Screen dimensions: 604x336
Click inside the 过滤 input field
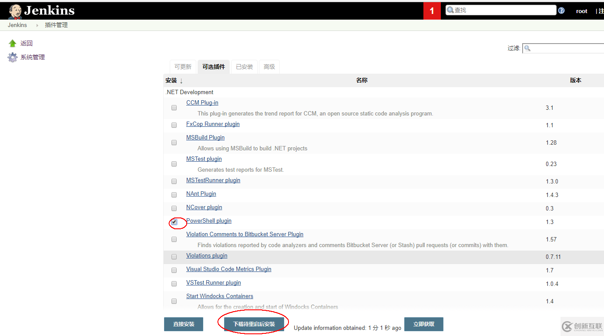(566, 48)
